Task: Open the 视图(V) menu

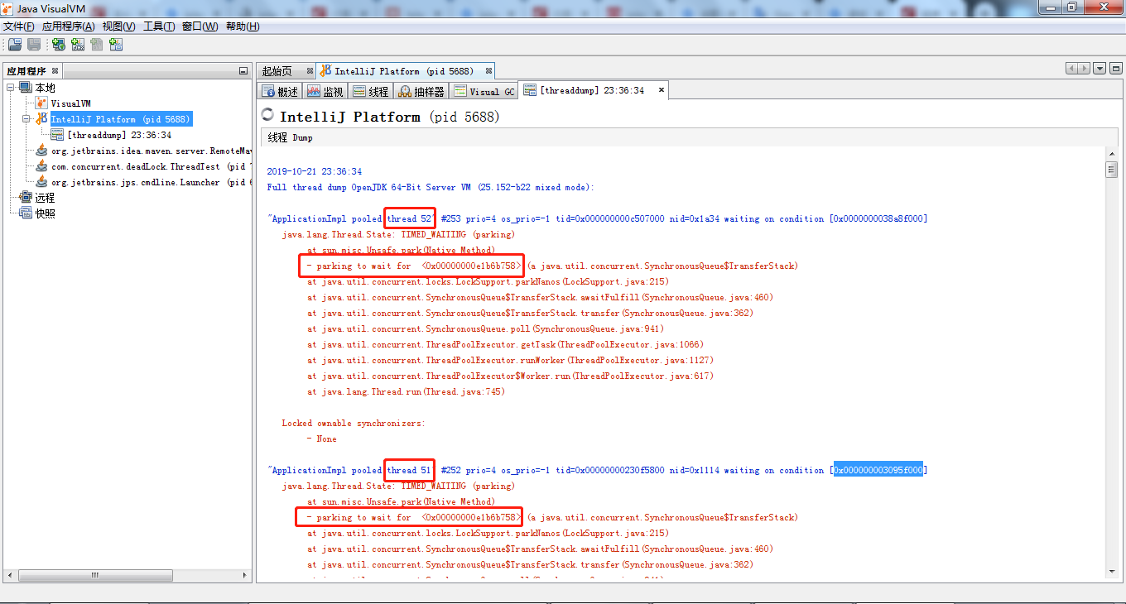Action: [x=119, y=26]
